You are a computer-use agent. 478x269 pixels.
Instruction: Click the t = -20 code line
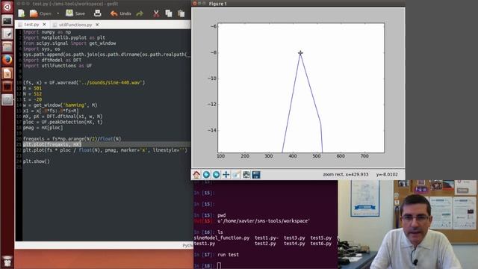(x=32, y=99)
